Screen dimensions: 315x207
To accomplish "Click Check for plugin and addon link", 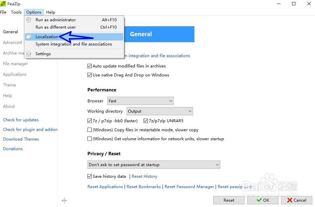I will coord(30,130).
